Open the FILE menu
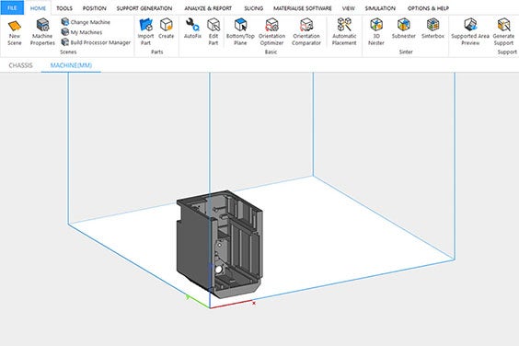This screenshot has height=346, width=519. coord(12,8)
